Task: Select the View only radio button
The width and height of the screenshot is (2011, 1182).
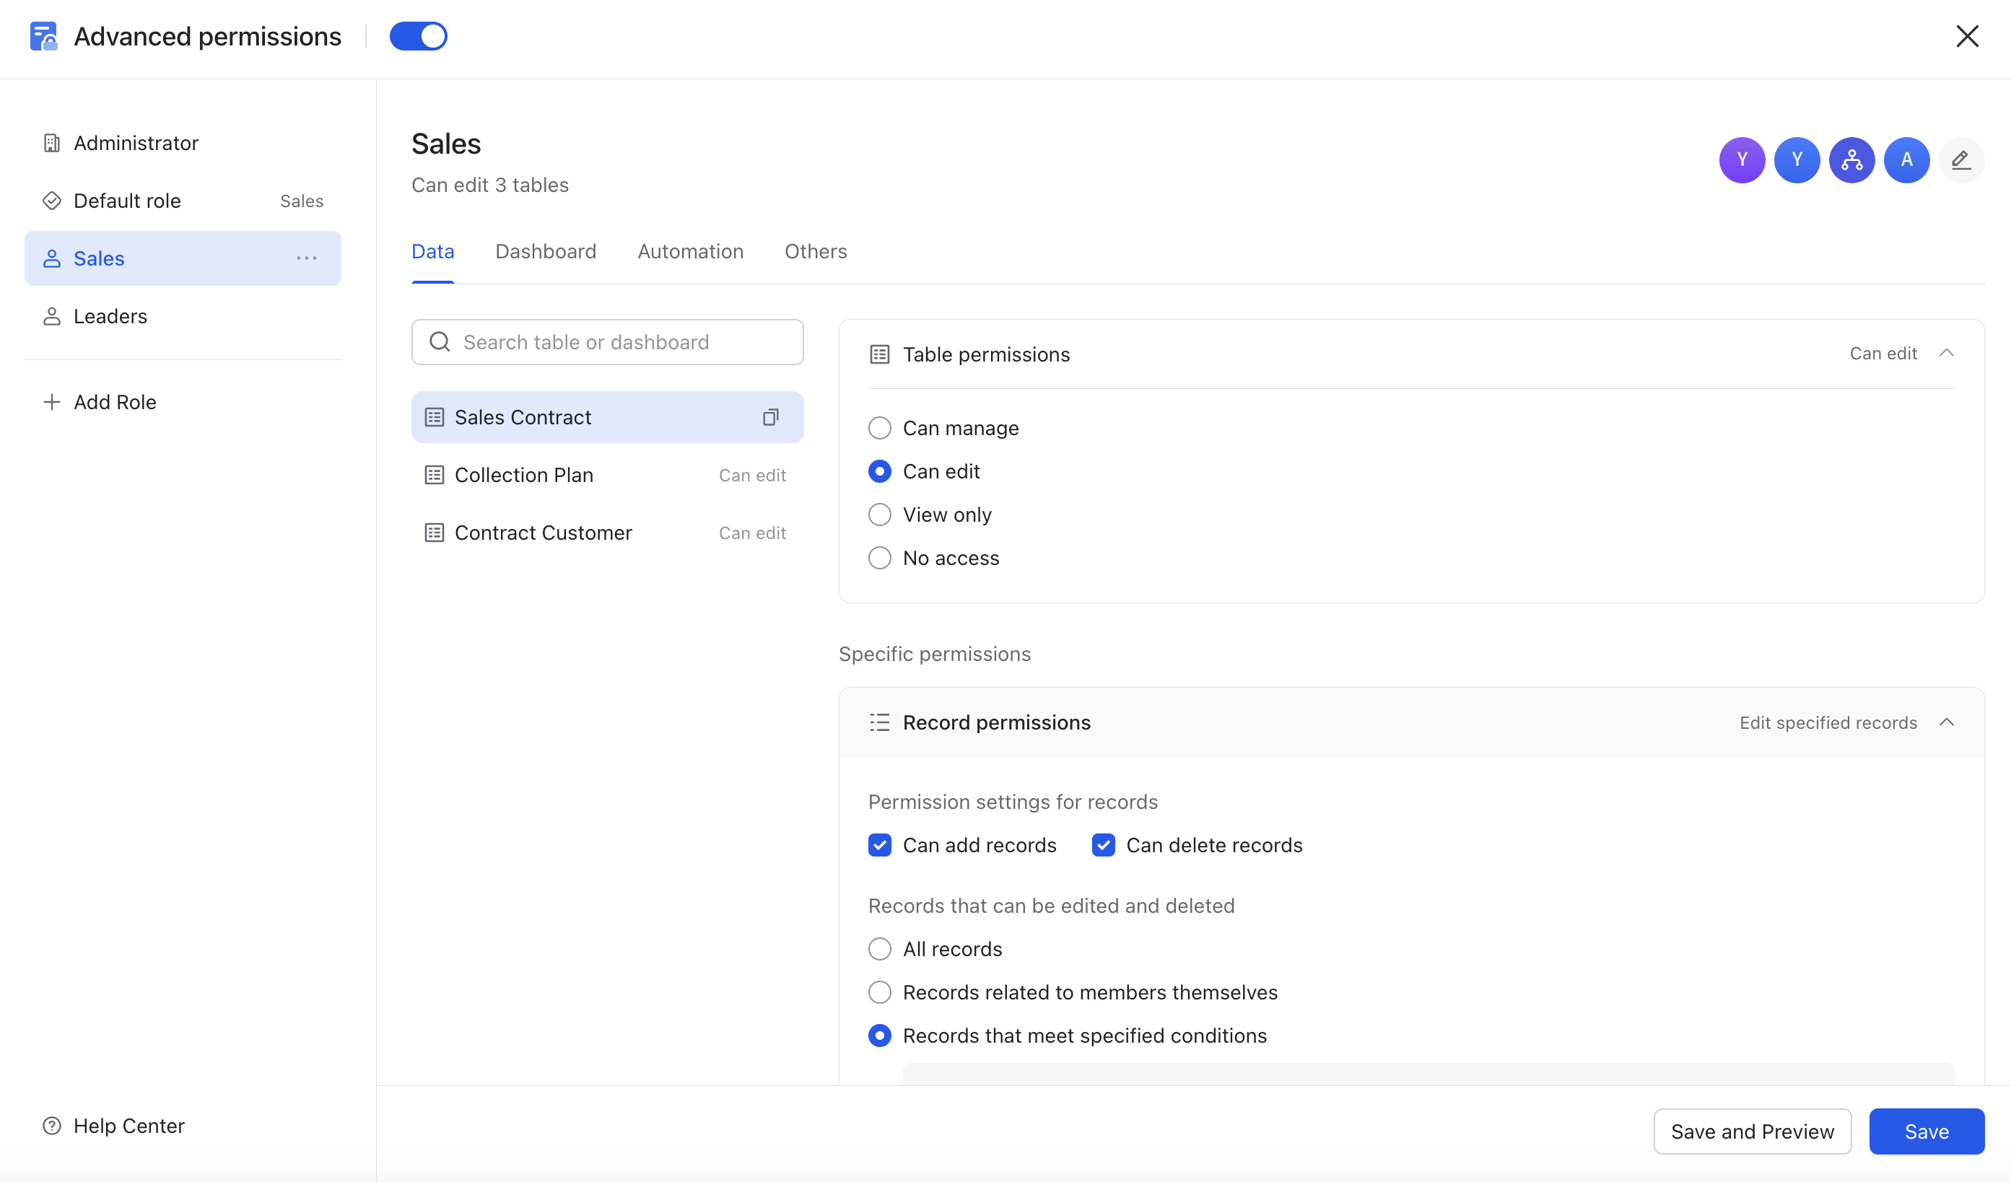Action: point(879,515)
